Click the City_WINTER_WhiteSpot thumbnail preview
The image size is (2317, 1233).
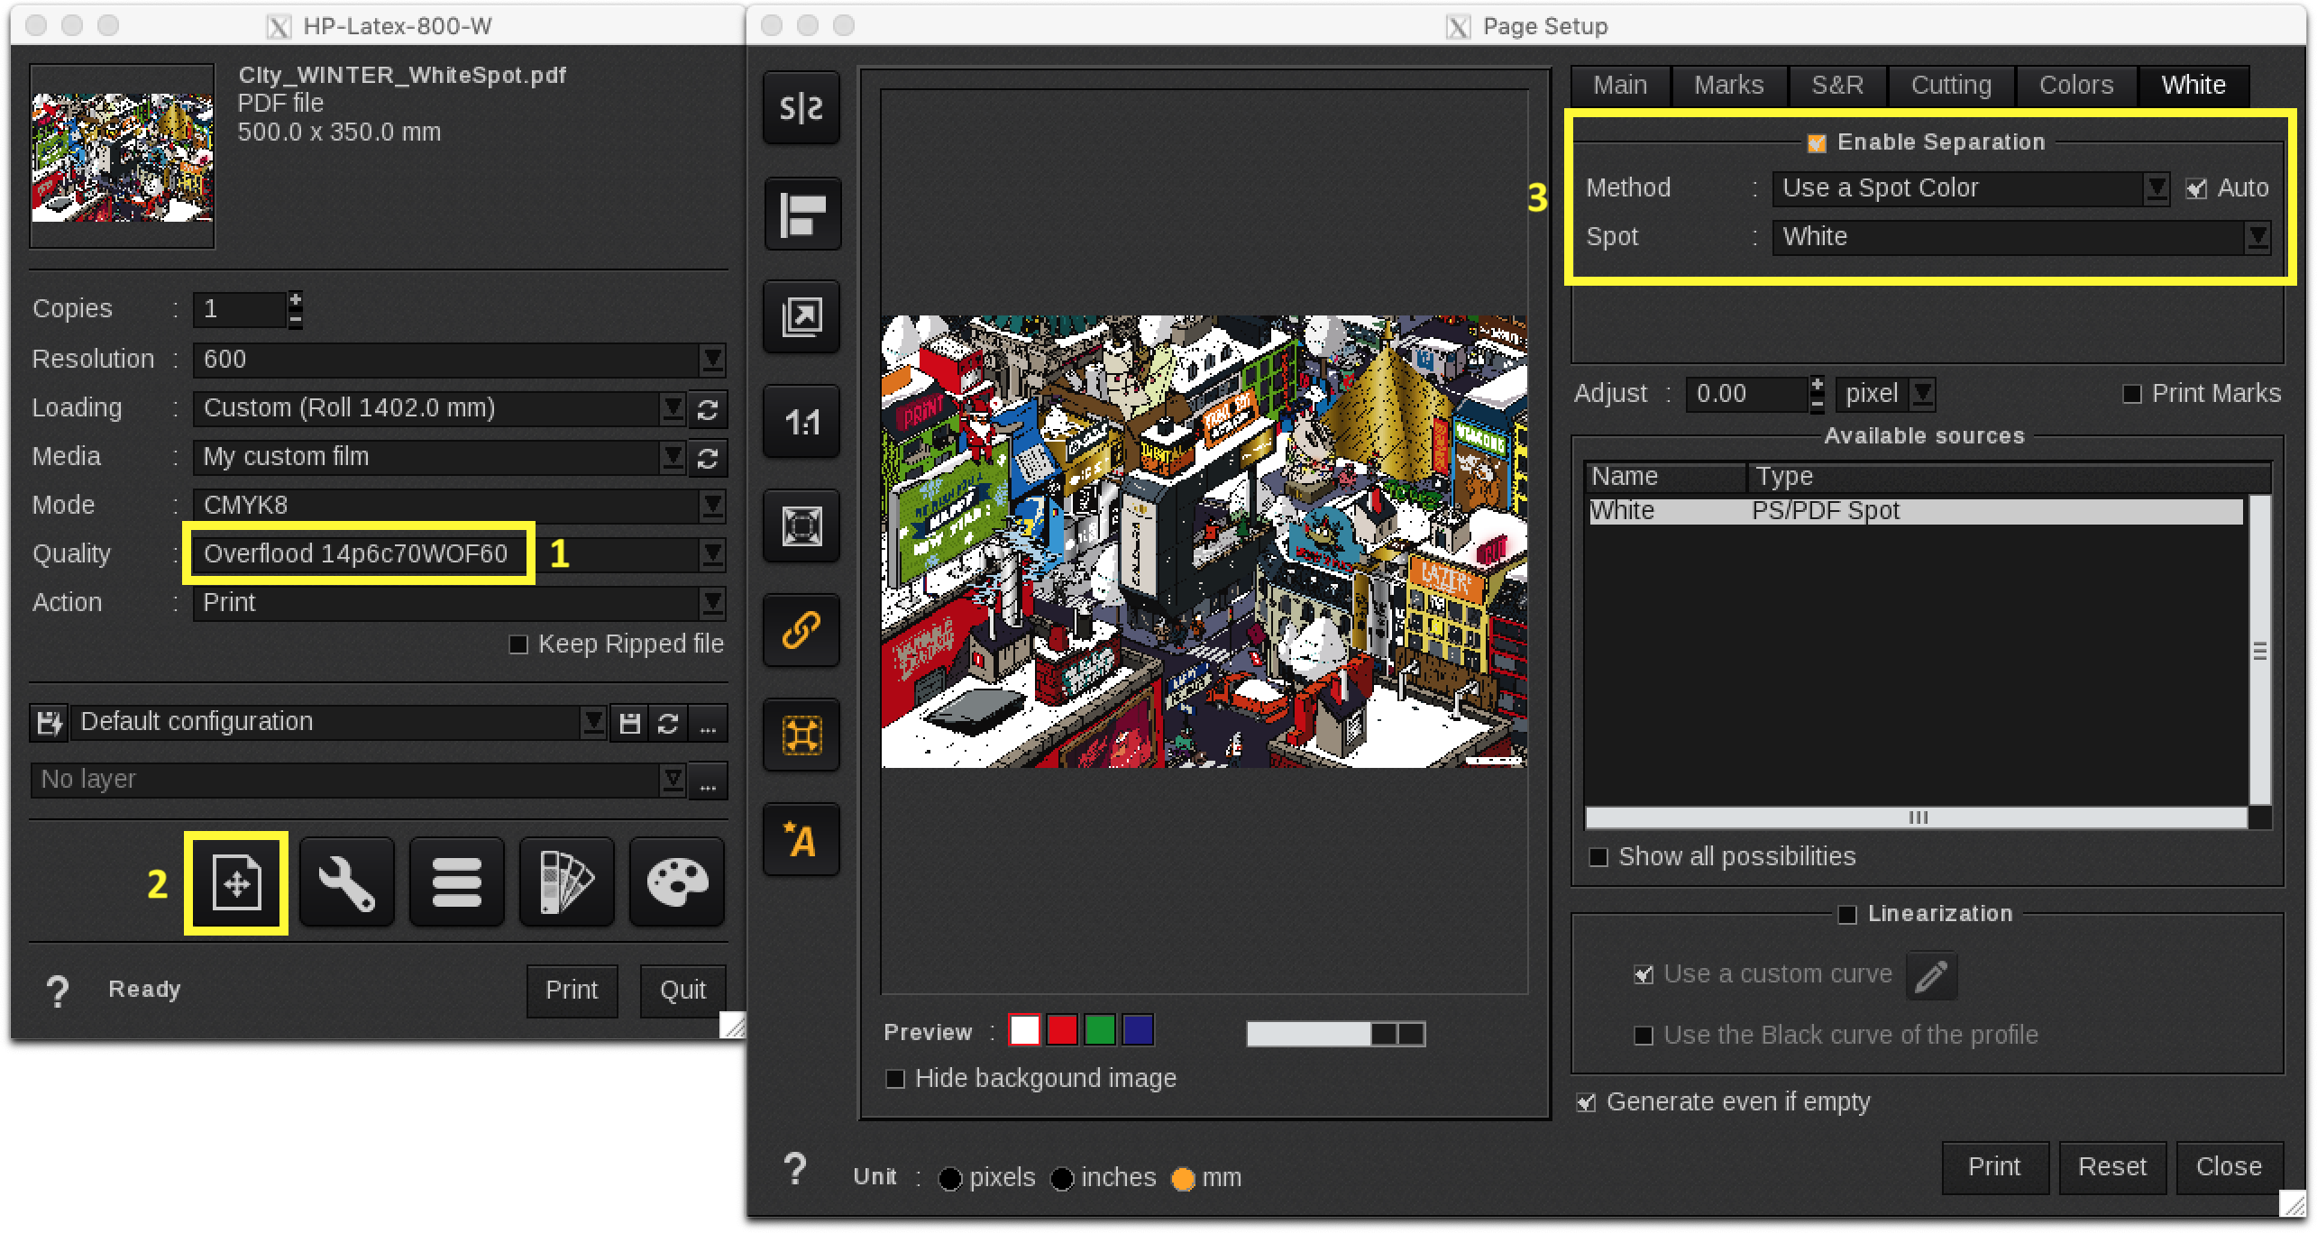click(x=122, y=157)
